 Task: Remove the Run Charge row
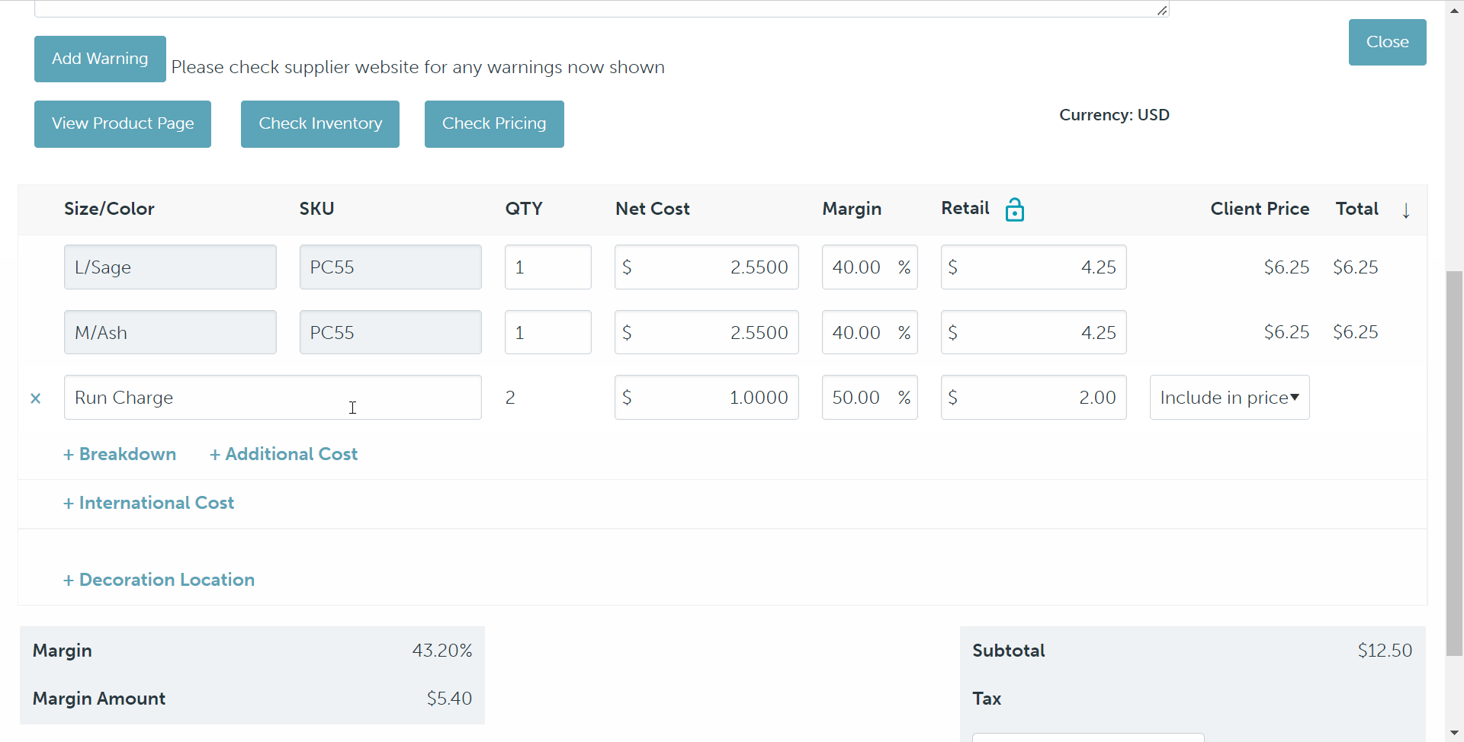(x=36, y=398)
